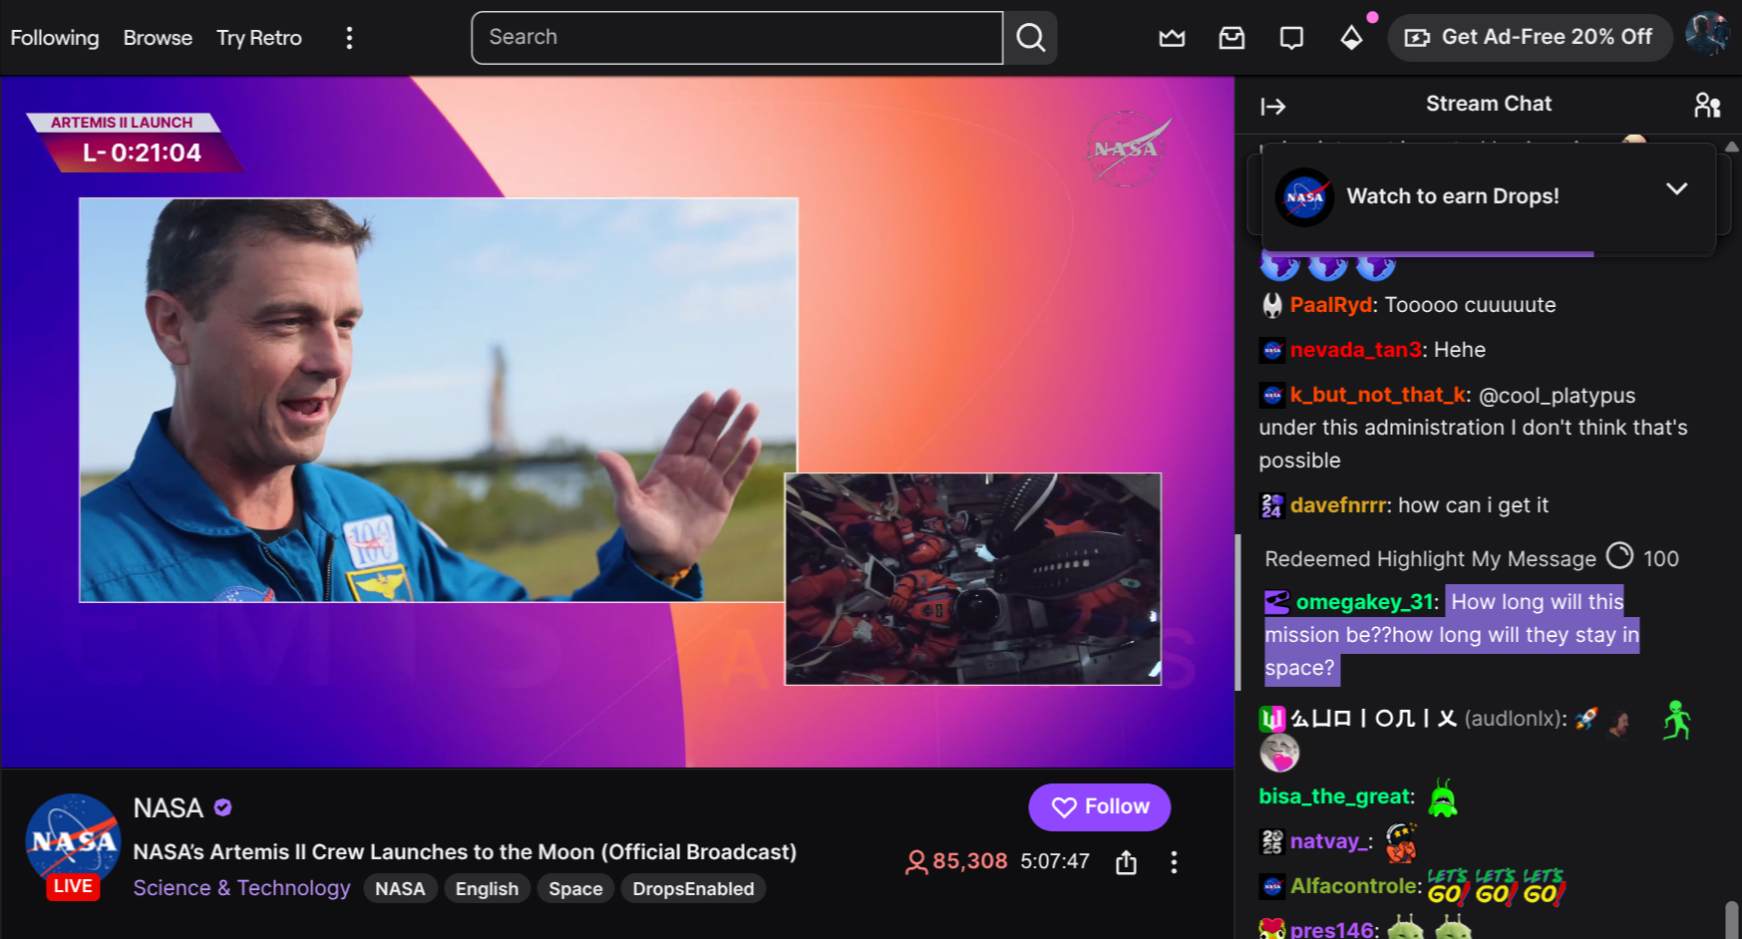Click the green alien emote from bisa_the_great
The width and height of the screenshot is (1742, 939).
[1442, 797]
